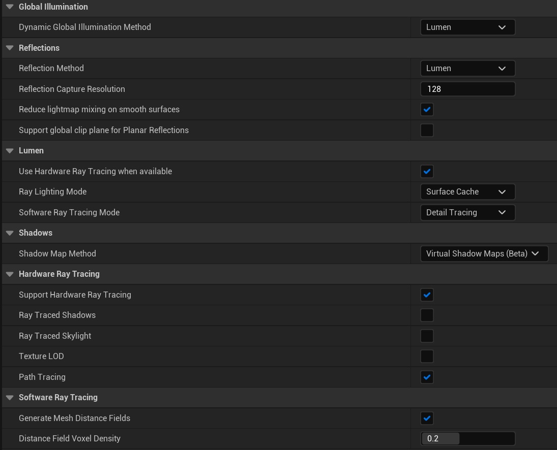Click the Reduce lightmap mixing on smooth surfaces label
Viewport: 557px width, 450px height.
coord(99,110)
